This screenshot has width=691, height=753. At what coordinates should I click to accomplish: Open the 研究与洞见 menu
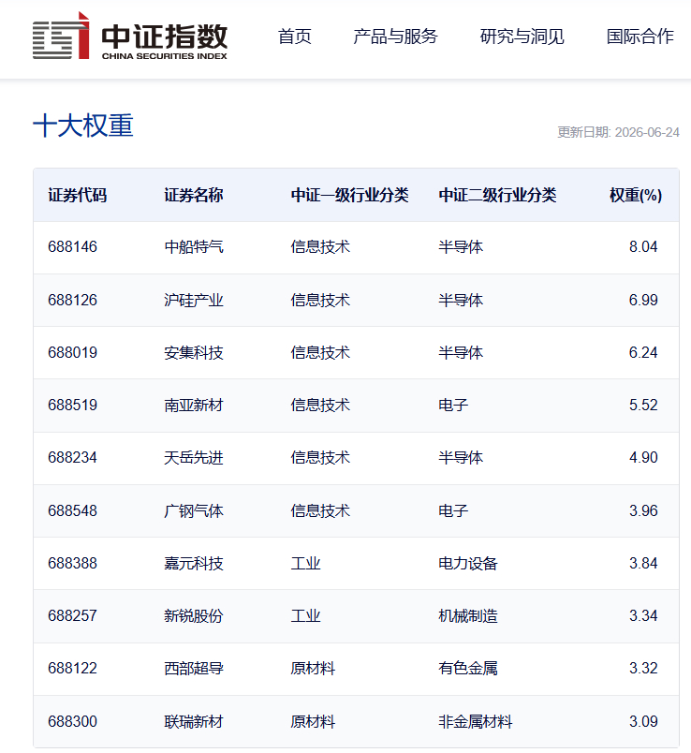pyautogui.click(x=522, y=37)
